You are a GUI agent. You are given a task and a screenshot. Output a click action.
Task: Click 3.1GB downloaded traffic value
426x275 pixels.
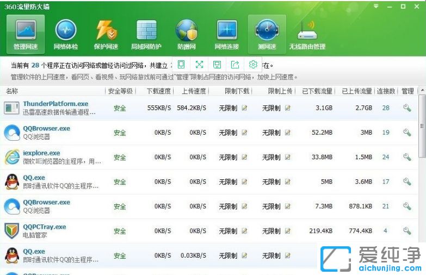[x=324, y=108]
